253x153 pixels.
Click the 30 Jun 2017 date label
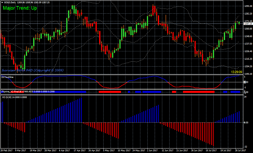click(x=197, y=151)
